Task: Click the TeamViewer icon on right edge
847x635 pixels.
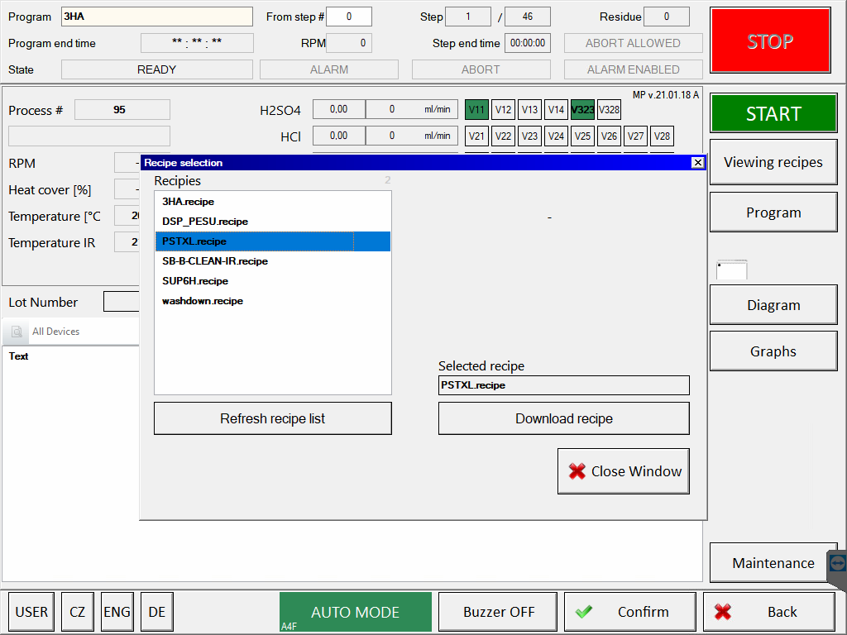Action: click(x=837, y=563)
